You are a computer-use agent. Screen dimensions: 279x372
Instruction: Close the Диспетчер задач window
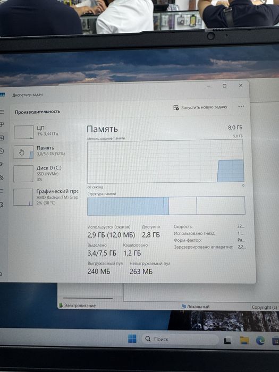[x=241, y=86]
